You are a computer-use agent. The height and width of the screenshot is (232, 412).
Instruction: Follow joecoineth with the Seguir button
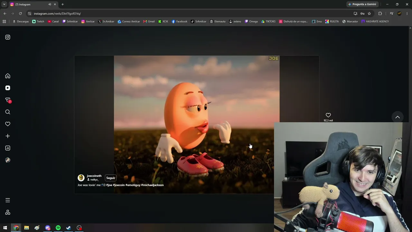110,178
